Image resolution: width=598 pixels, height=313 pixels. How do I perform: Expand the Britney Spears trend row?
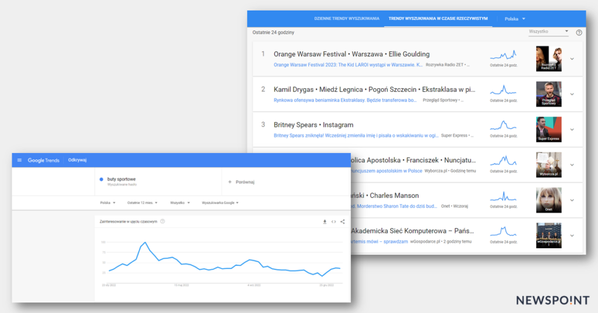coord(572,130)
